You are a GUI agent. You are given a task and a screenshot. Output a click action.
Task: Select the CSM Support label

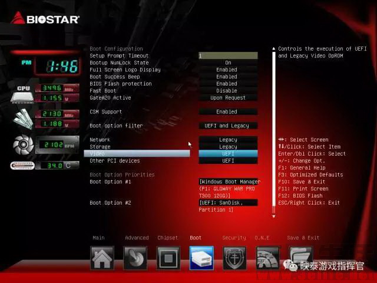pos(106,111)
